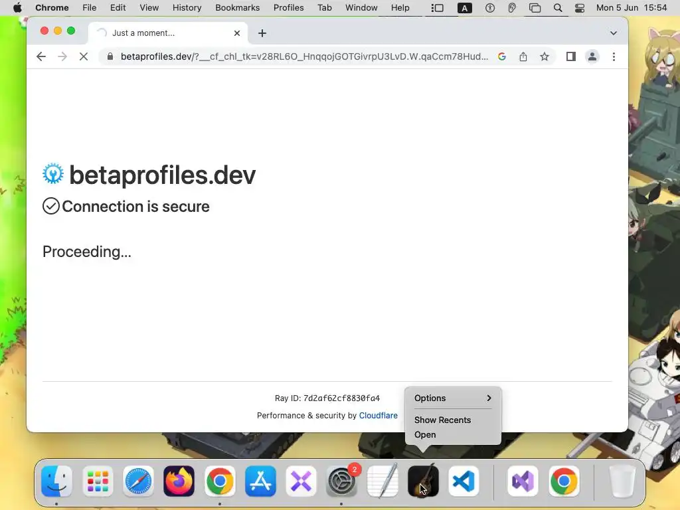This screenshot has width=680, height=510.
Task: Bookmark this tab with the star
Action: 545,56
